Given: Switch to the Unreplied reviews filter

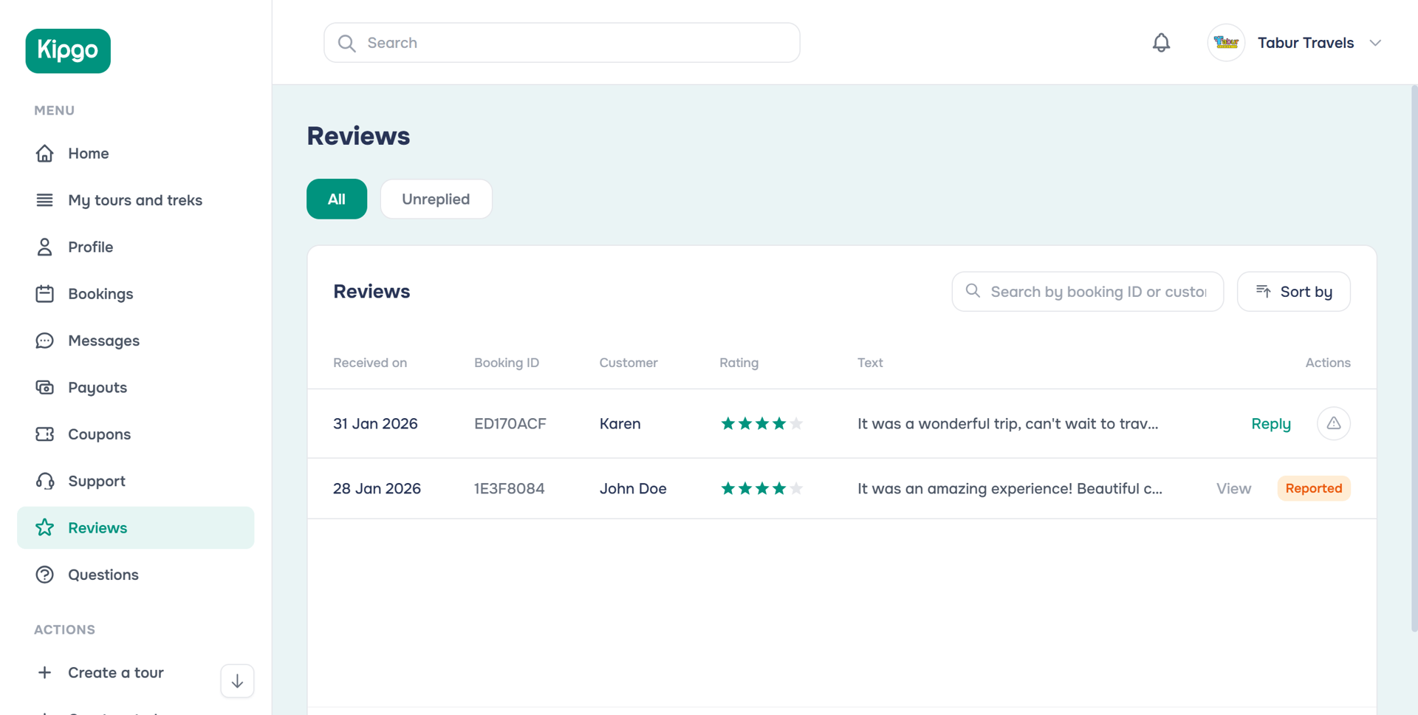Looking at the screenshot, I should coord(436,199).
